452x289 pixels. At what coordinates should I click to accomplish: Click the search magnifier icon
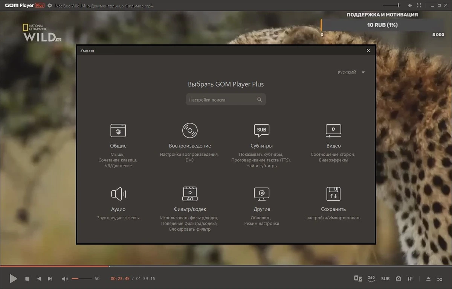click(x=260, y=100)
